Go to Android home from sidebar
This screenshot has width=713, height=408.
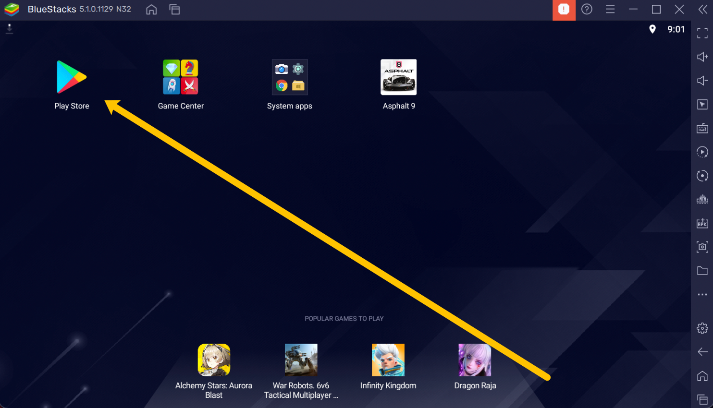click(x=702, y=376)
